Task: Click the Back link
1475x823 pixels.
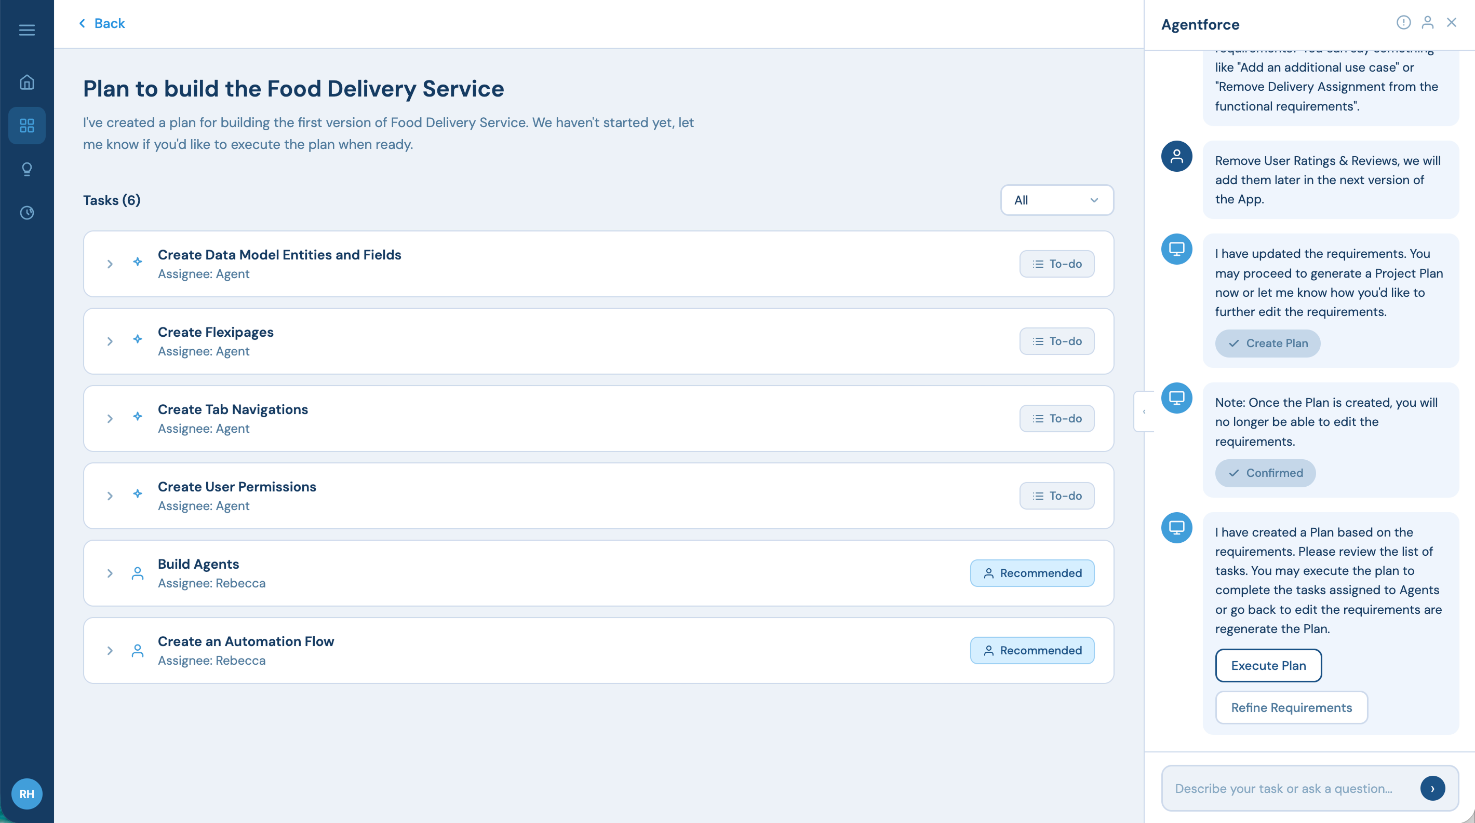Action: 101,23
